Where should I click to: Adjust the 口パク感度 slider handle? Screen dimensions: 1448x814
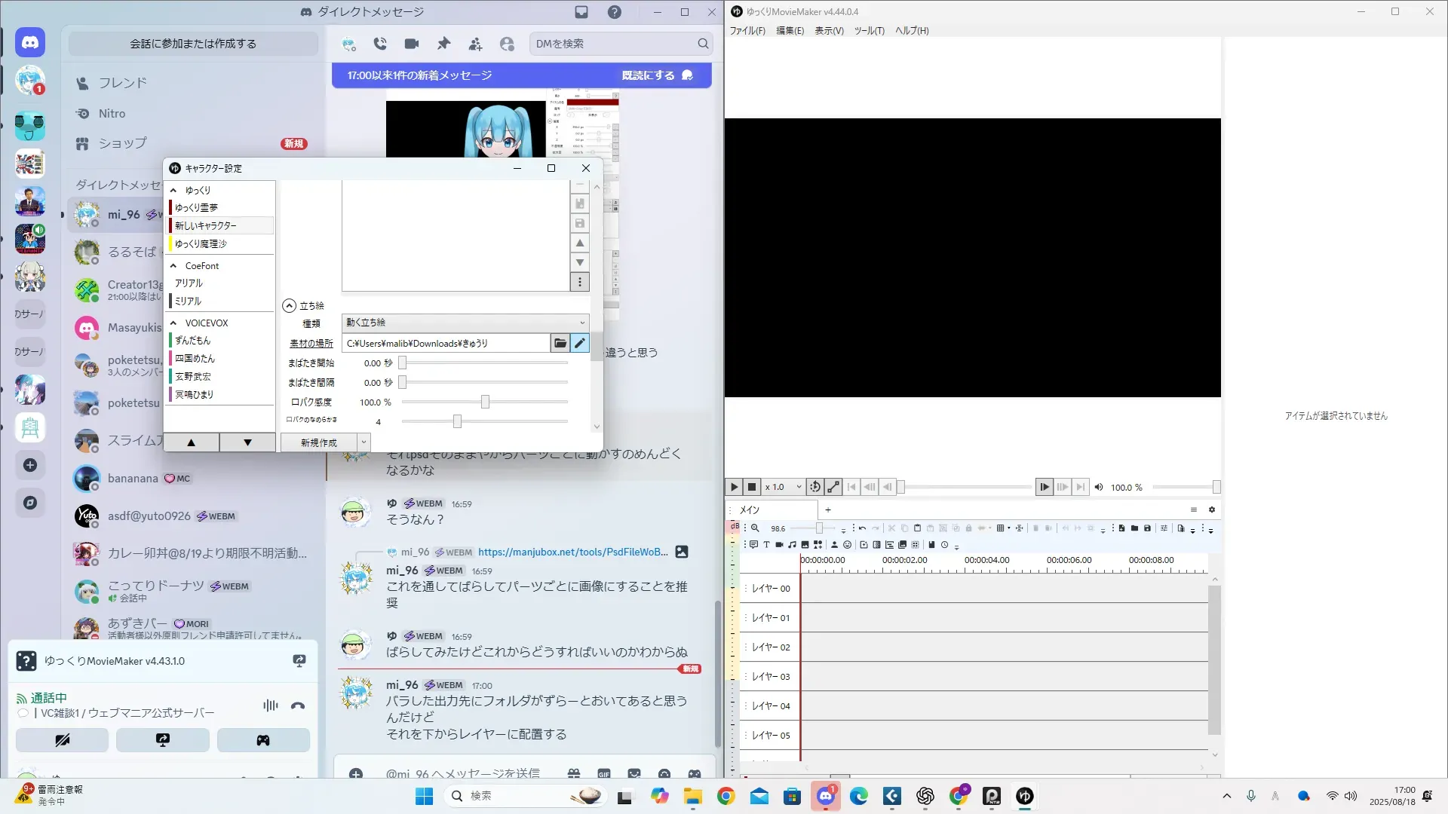485,402
